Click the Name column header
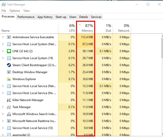163x138 pixels. pyautogui.click(x=5, y=31)
